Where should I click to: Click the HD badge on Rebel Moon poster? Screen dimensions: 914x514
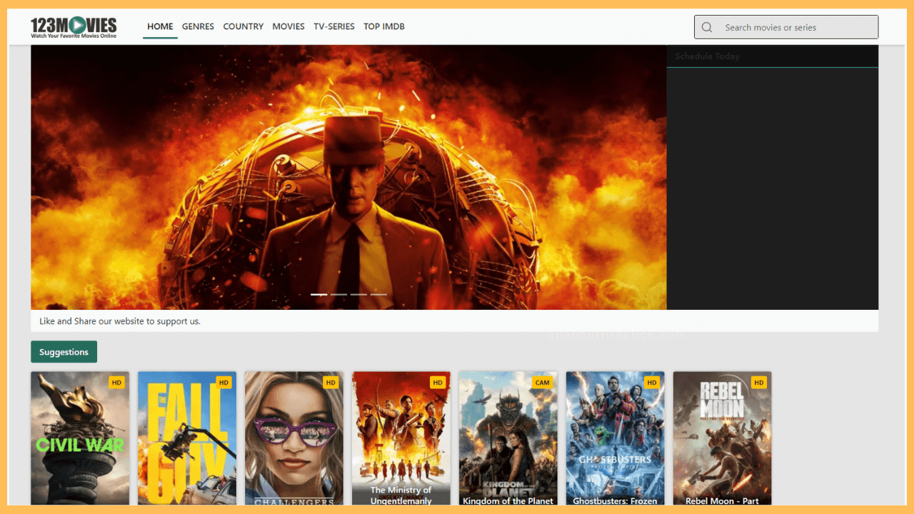(x=758, y=382)
